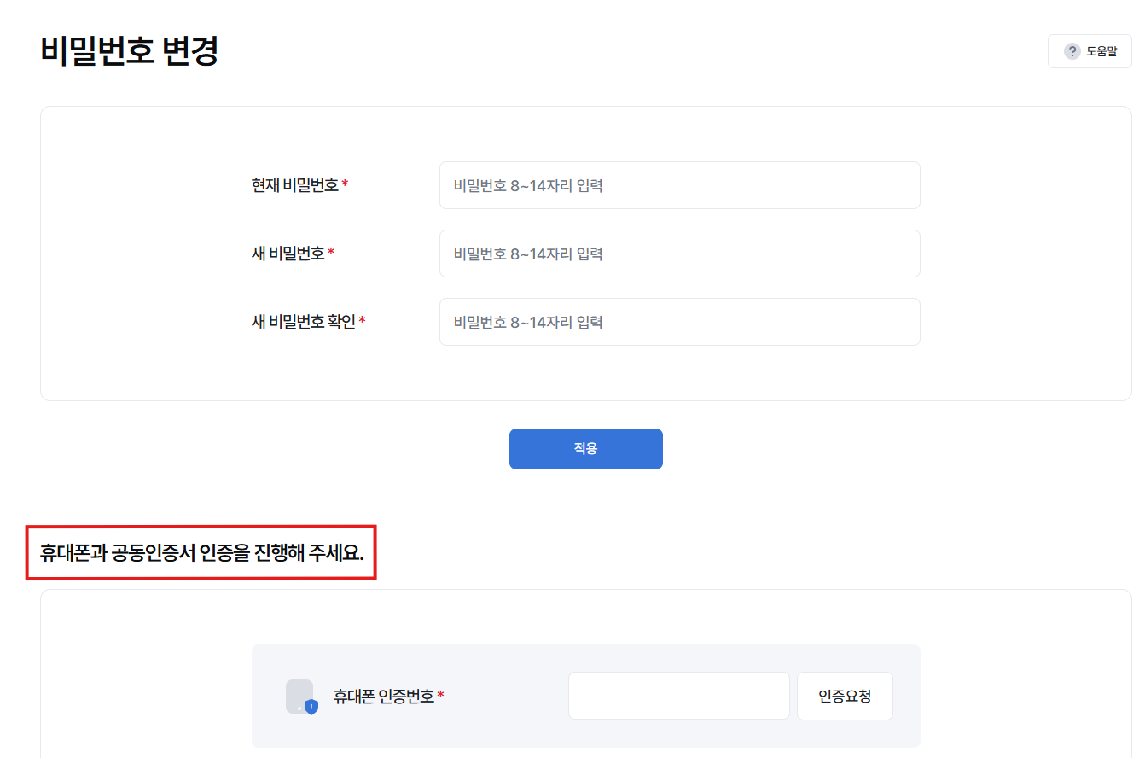Open the 도움말 help button
Screen dimensions: 1145x758
click(x=1090, y=51)
